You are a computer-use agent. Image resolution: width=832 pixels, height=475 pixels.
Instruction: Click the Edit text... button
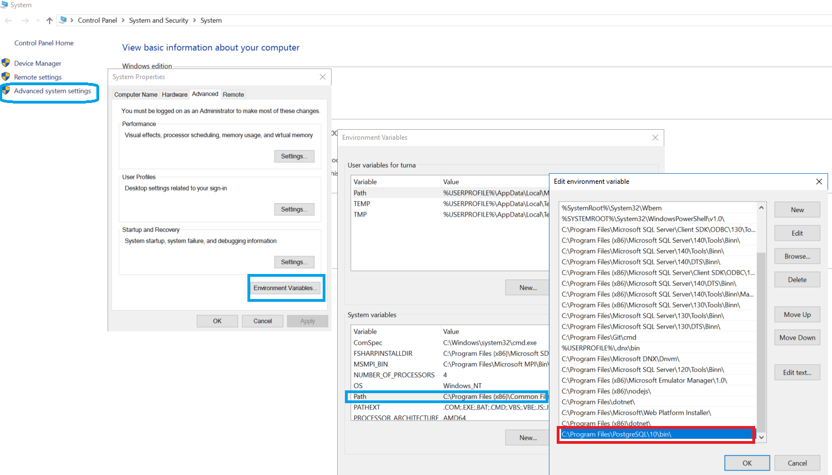point(797,373)
